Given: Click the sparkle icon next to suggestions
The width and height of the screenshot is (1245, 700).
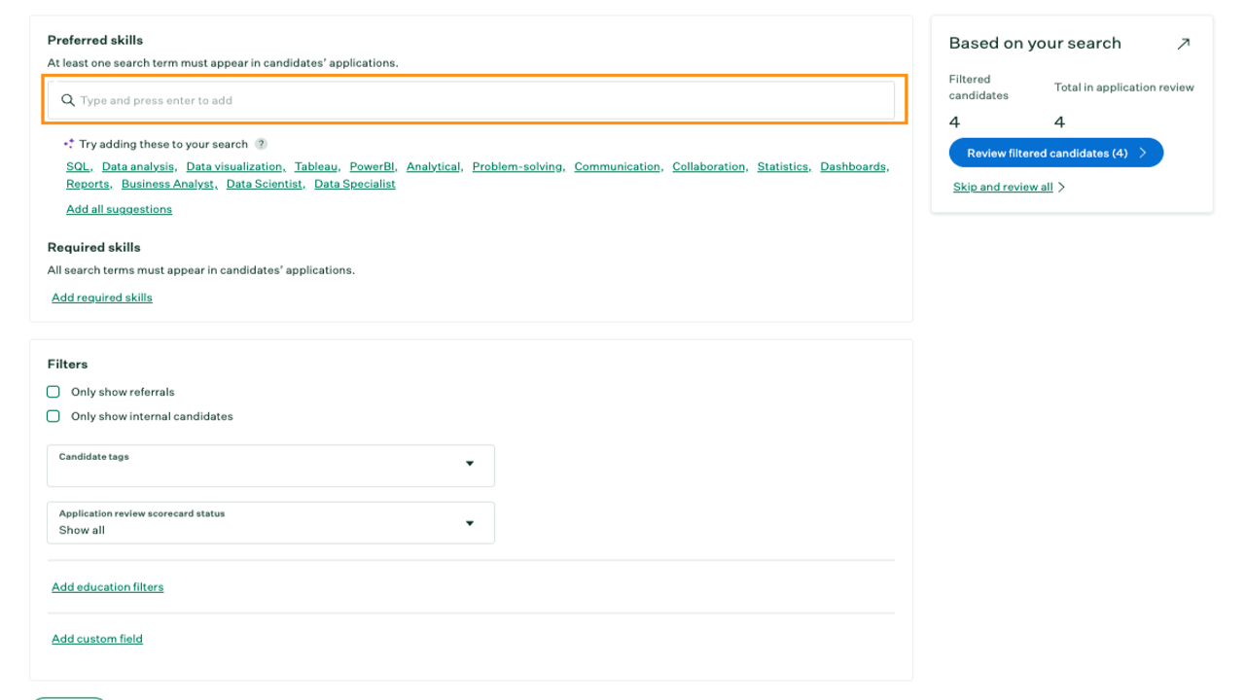Looking at the screenshot, I should (x=69, y=144).
